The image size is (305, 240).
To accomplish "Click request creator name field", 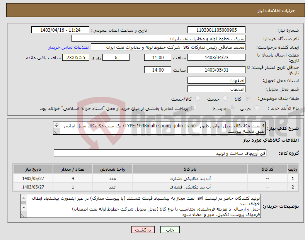I will [x=168, y=47].
